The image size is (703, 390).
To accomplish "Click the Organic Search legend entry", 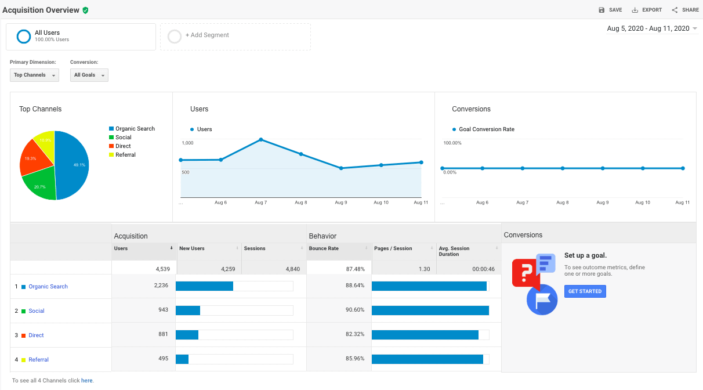I will pos(132,129).
